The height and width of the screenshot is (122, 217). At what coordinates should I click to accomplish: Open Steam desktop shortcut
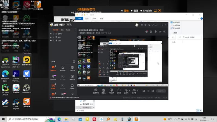[5, 103]
